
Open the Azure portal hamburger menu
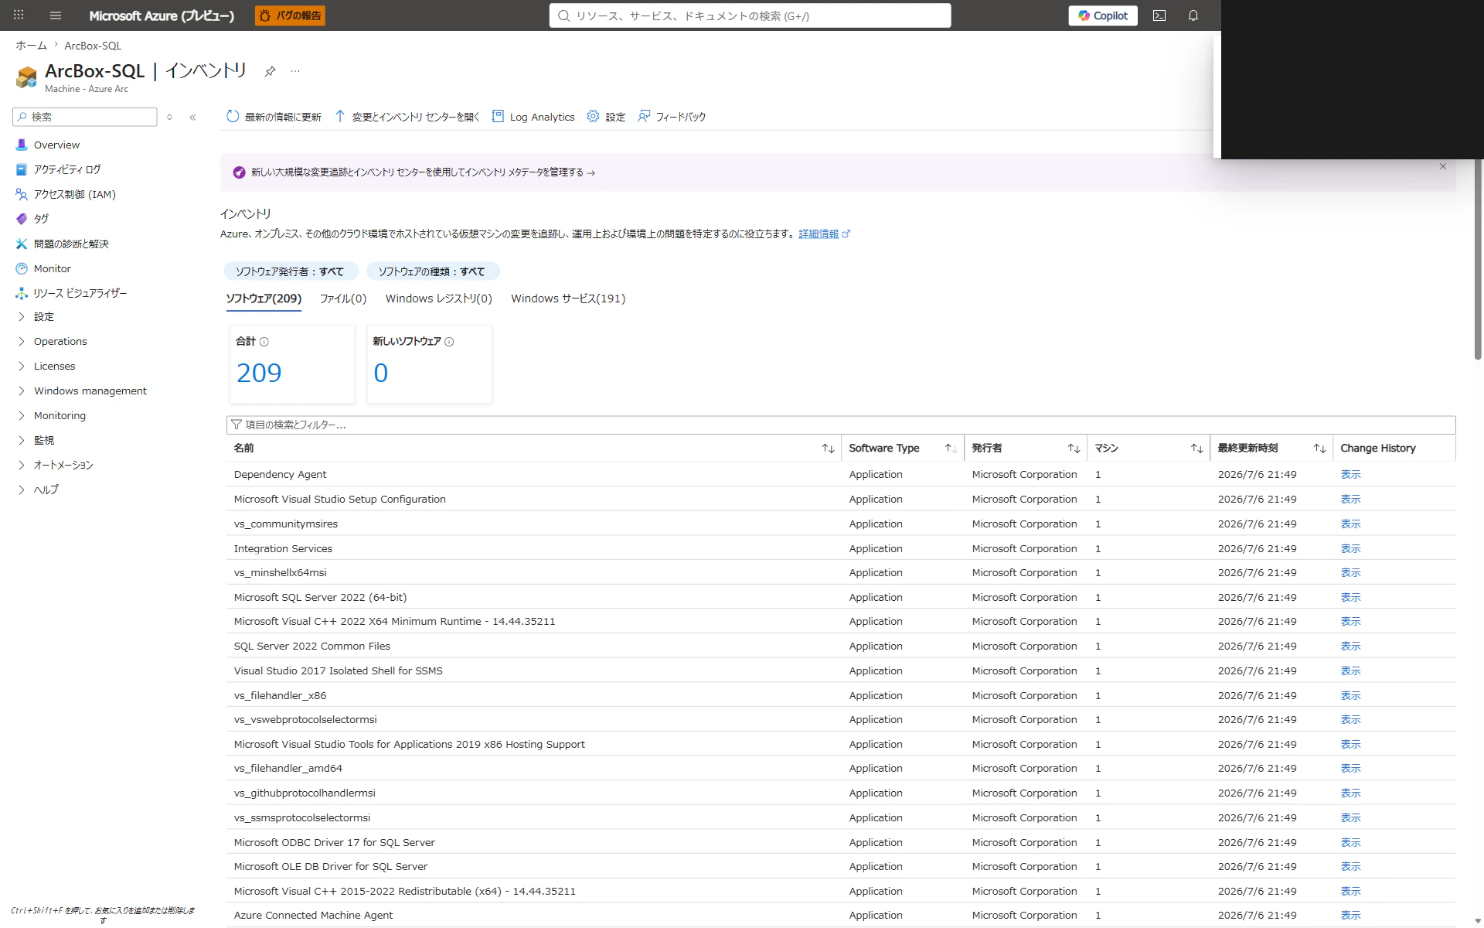tap(55, 15)
